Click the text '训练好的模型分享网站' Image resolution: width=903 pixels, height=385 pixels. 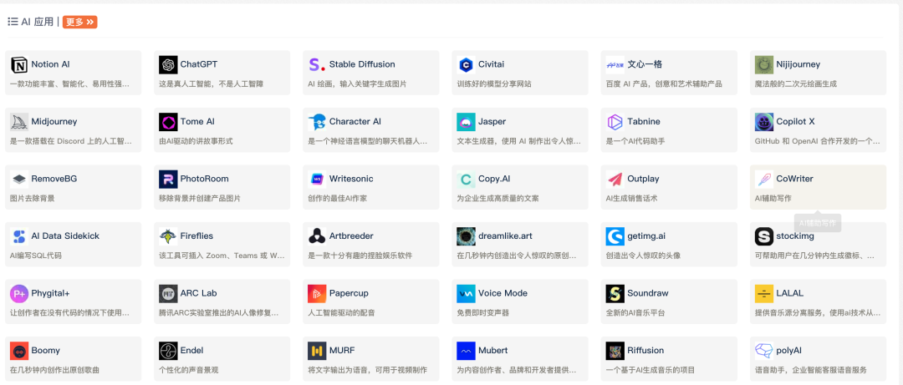(494, 84)
